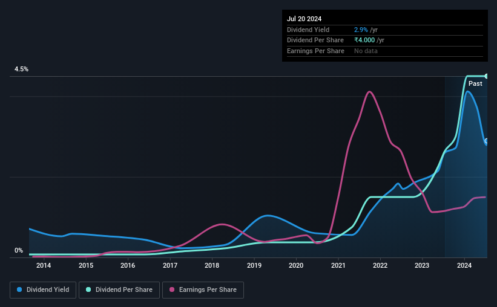Click the 2017 x-axis label
The image size is (497, 307).
tap(170, 265)
